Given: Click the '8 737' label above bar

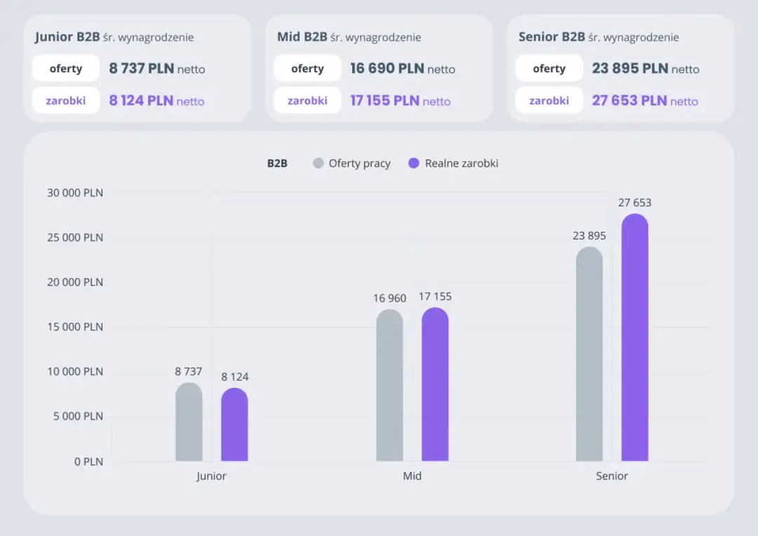Looking at the screenshot, I should [189, 372].
